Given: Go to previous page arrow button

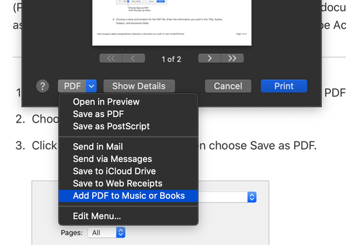Looking at the screenshot, I should [133, 59].
